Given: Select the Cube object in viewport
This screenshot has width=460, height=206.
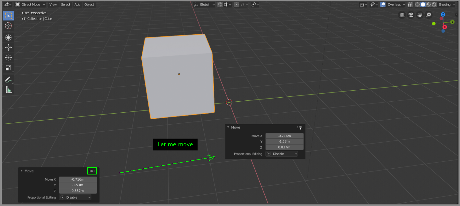Looking at the screenshot, I should tap(178, 77).
